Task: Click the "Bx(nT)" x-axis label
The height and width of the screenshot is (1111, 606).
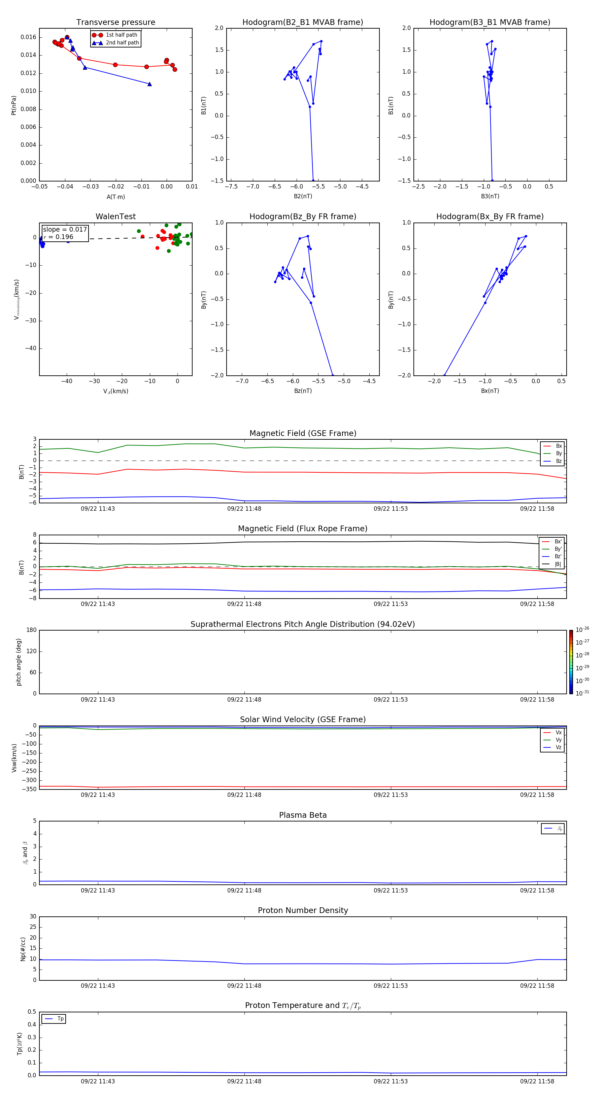Action: pos(490,391)
